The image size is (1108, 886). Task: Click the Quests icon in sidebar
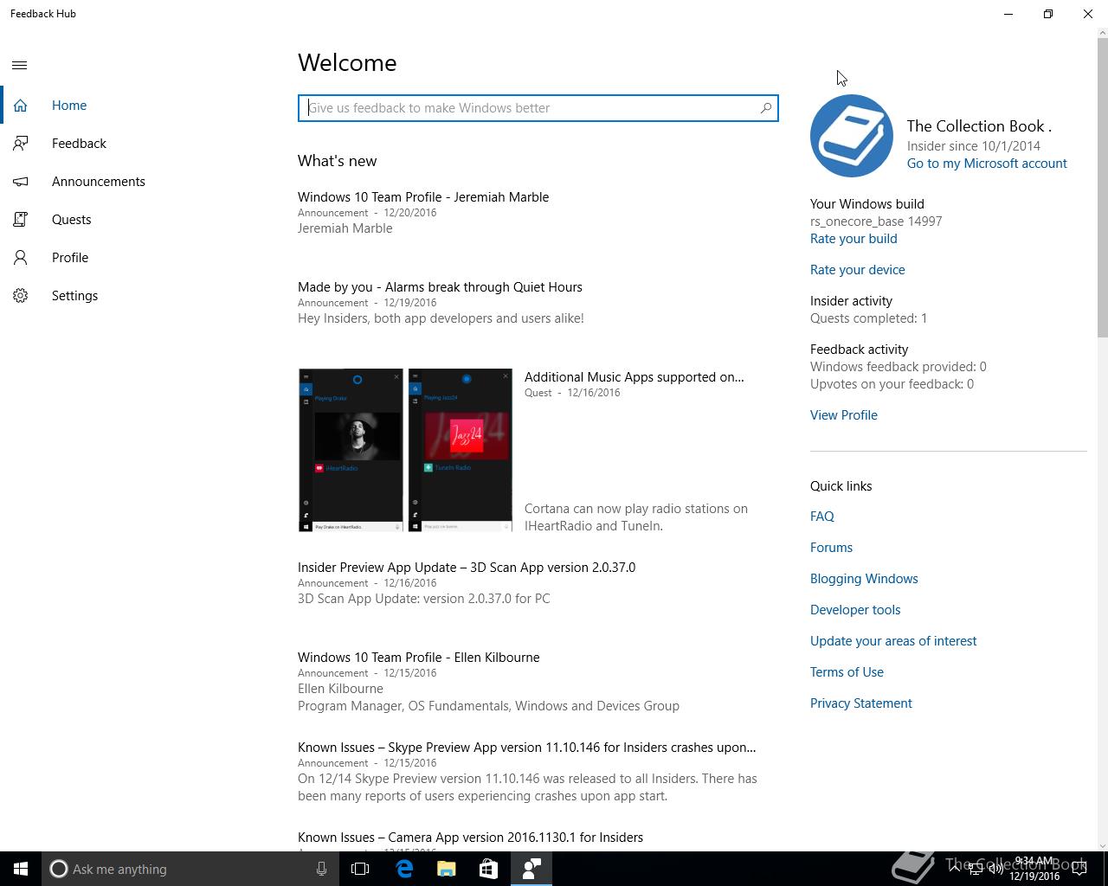[20, 220]
